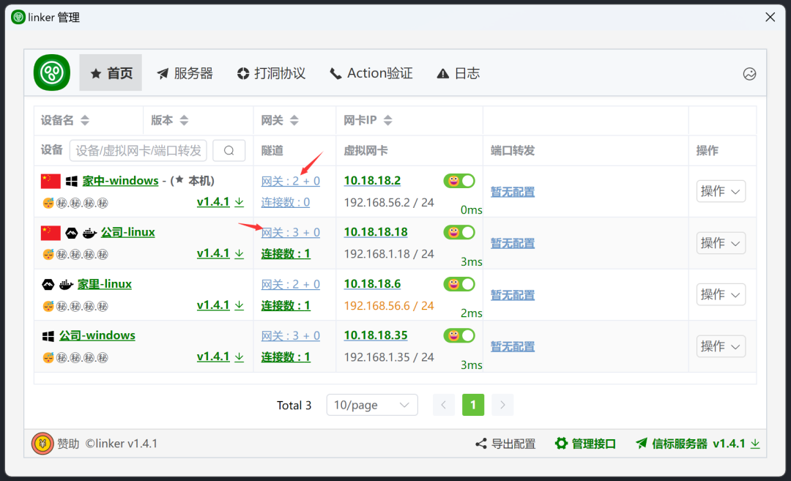Click download arrow for 公司-linux version
The width and height of the screenshot is (791, 481).
click(239, 253)
